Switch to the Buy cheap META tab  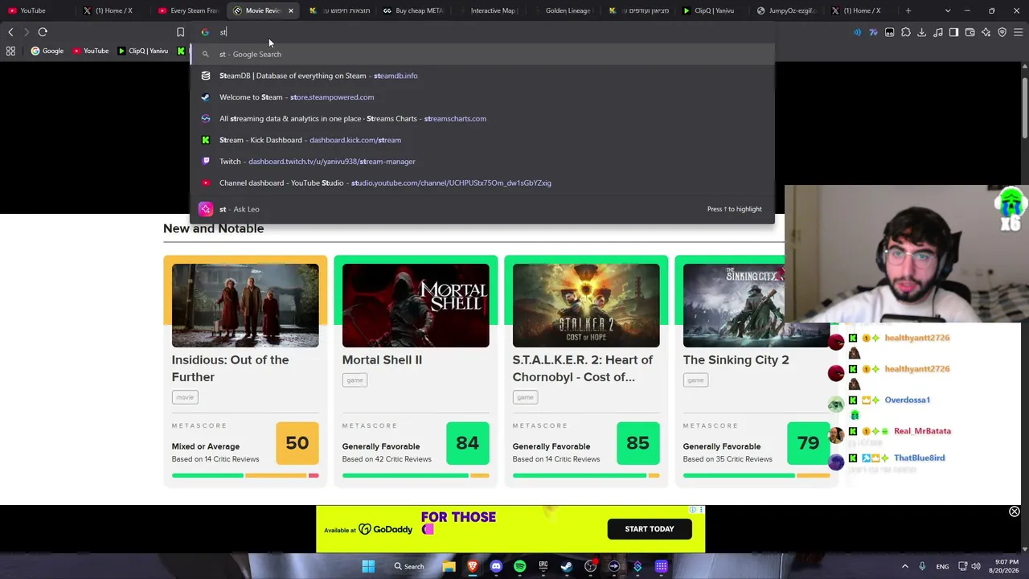413,10
